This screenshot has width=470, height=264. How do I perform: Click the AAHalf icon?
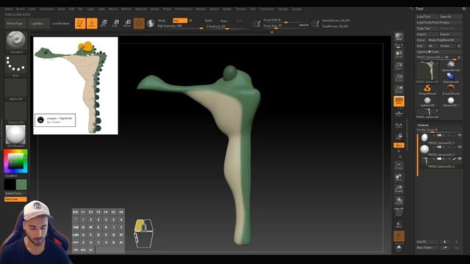[x=399, y=89]
